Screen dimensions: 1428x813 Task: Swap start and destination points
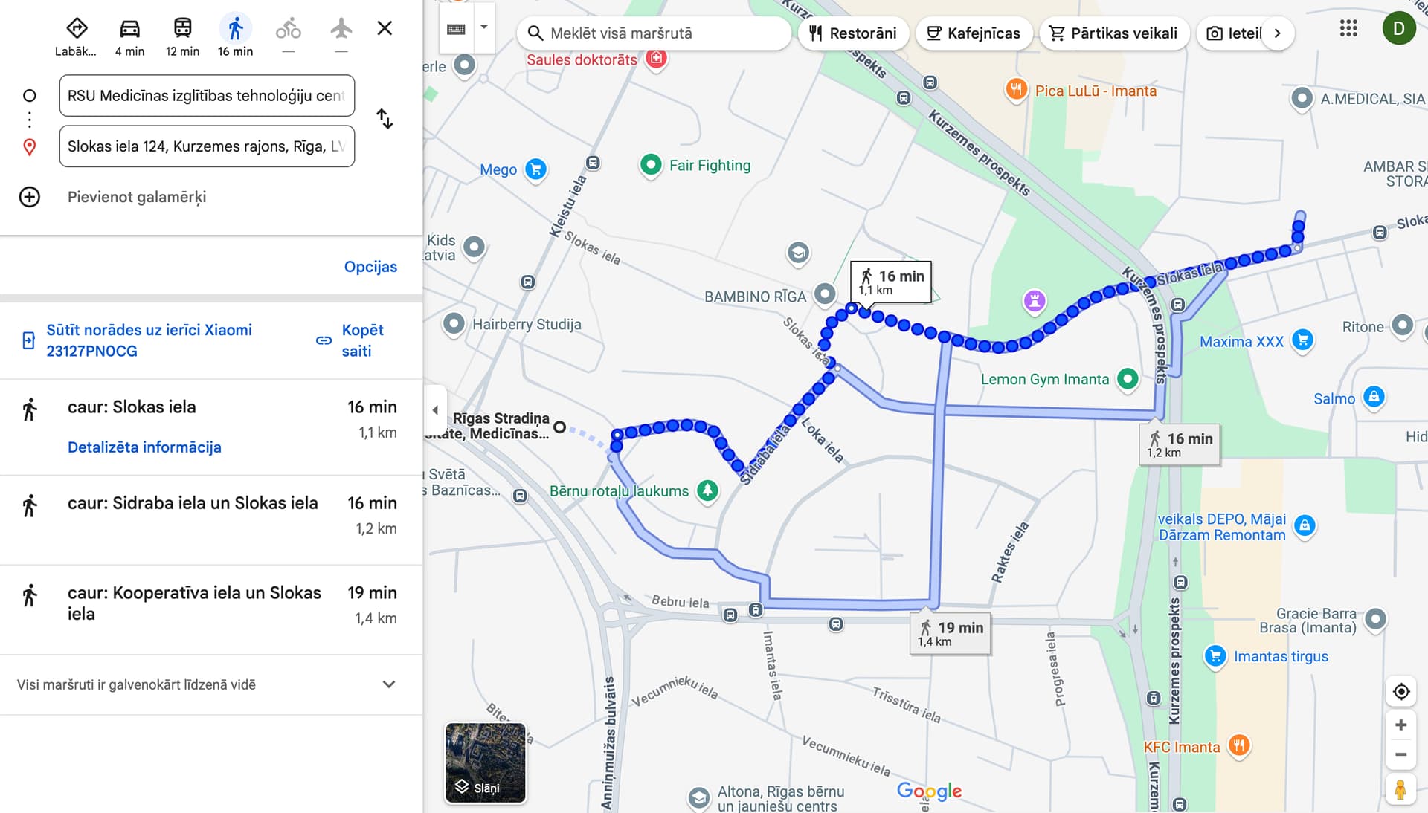click(x=385, y=119)
